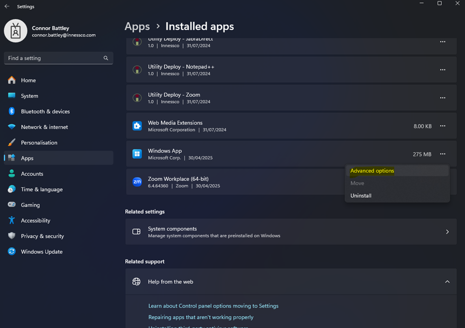Click the Windows App icon
Screen dimensions: 465x328
(x=137, y=154)
